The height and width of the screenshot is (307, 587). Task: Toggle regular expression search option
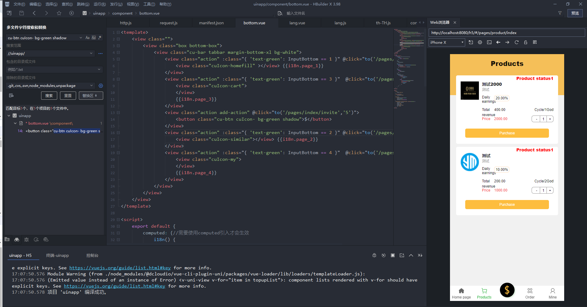point(100,38)
